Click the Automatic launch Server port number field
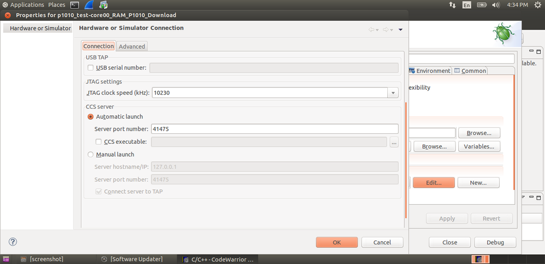The image size is (545, 264). 274,129
